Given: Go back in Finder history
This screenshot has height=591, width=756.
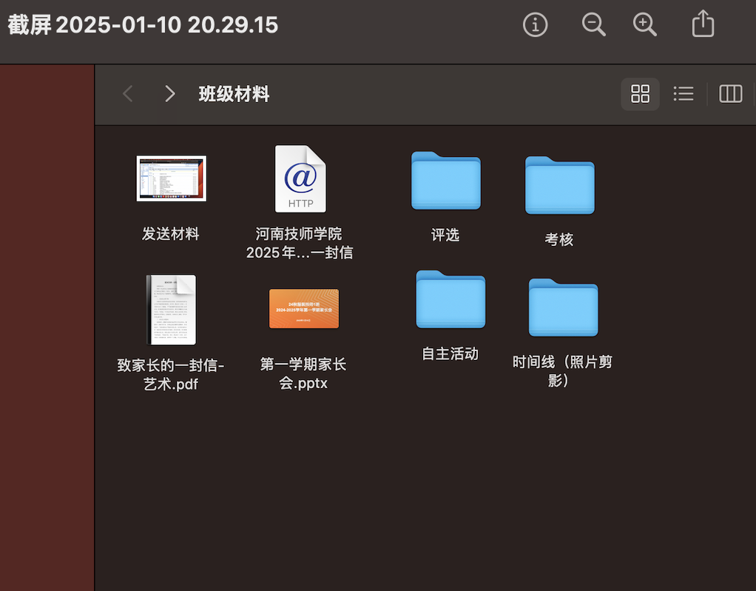Looking at the screenshot, I should click(128, 93).
